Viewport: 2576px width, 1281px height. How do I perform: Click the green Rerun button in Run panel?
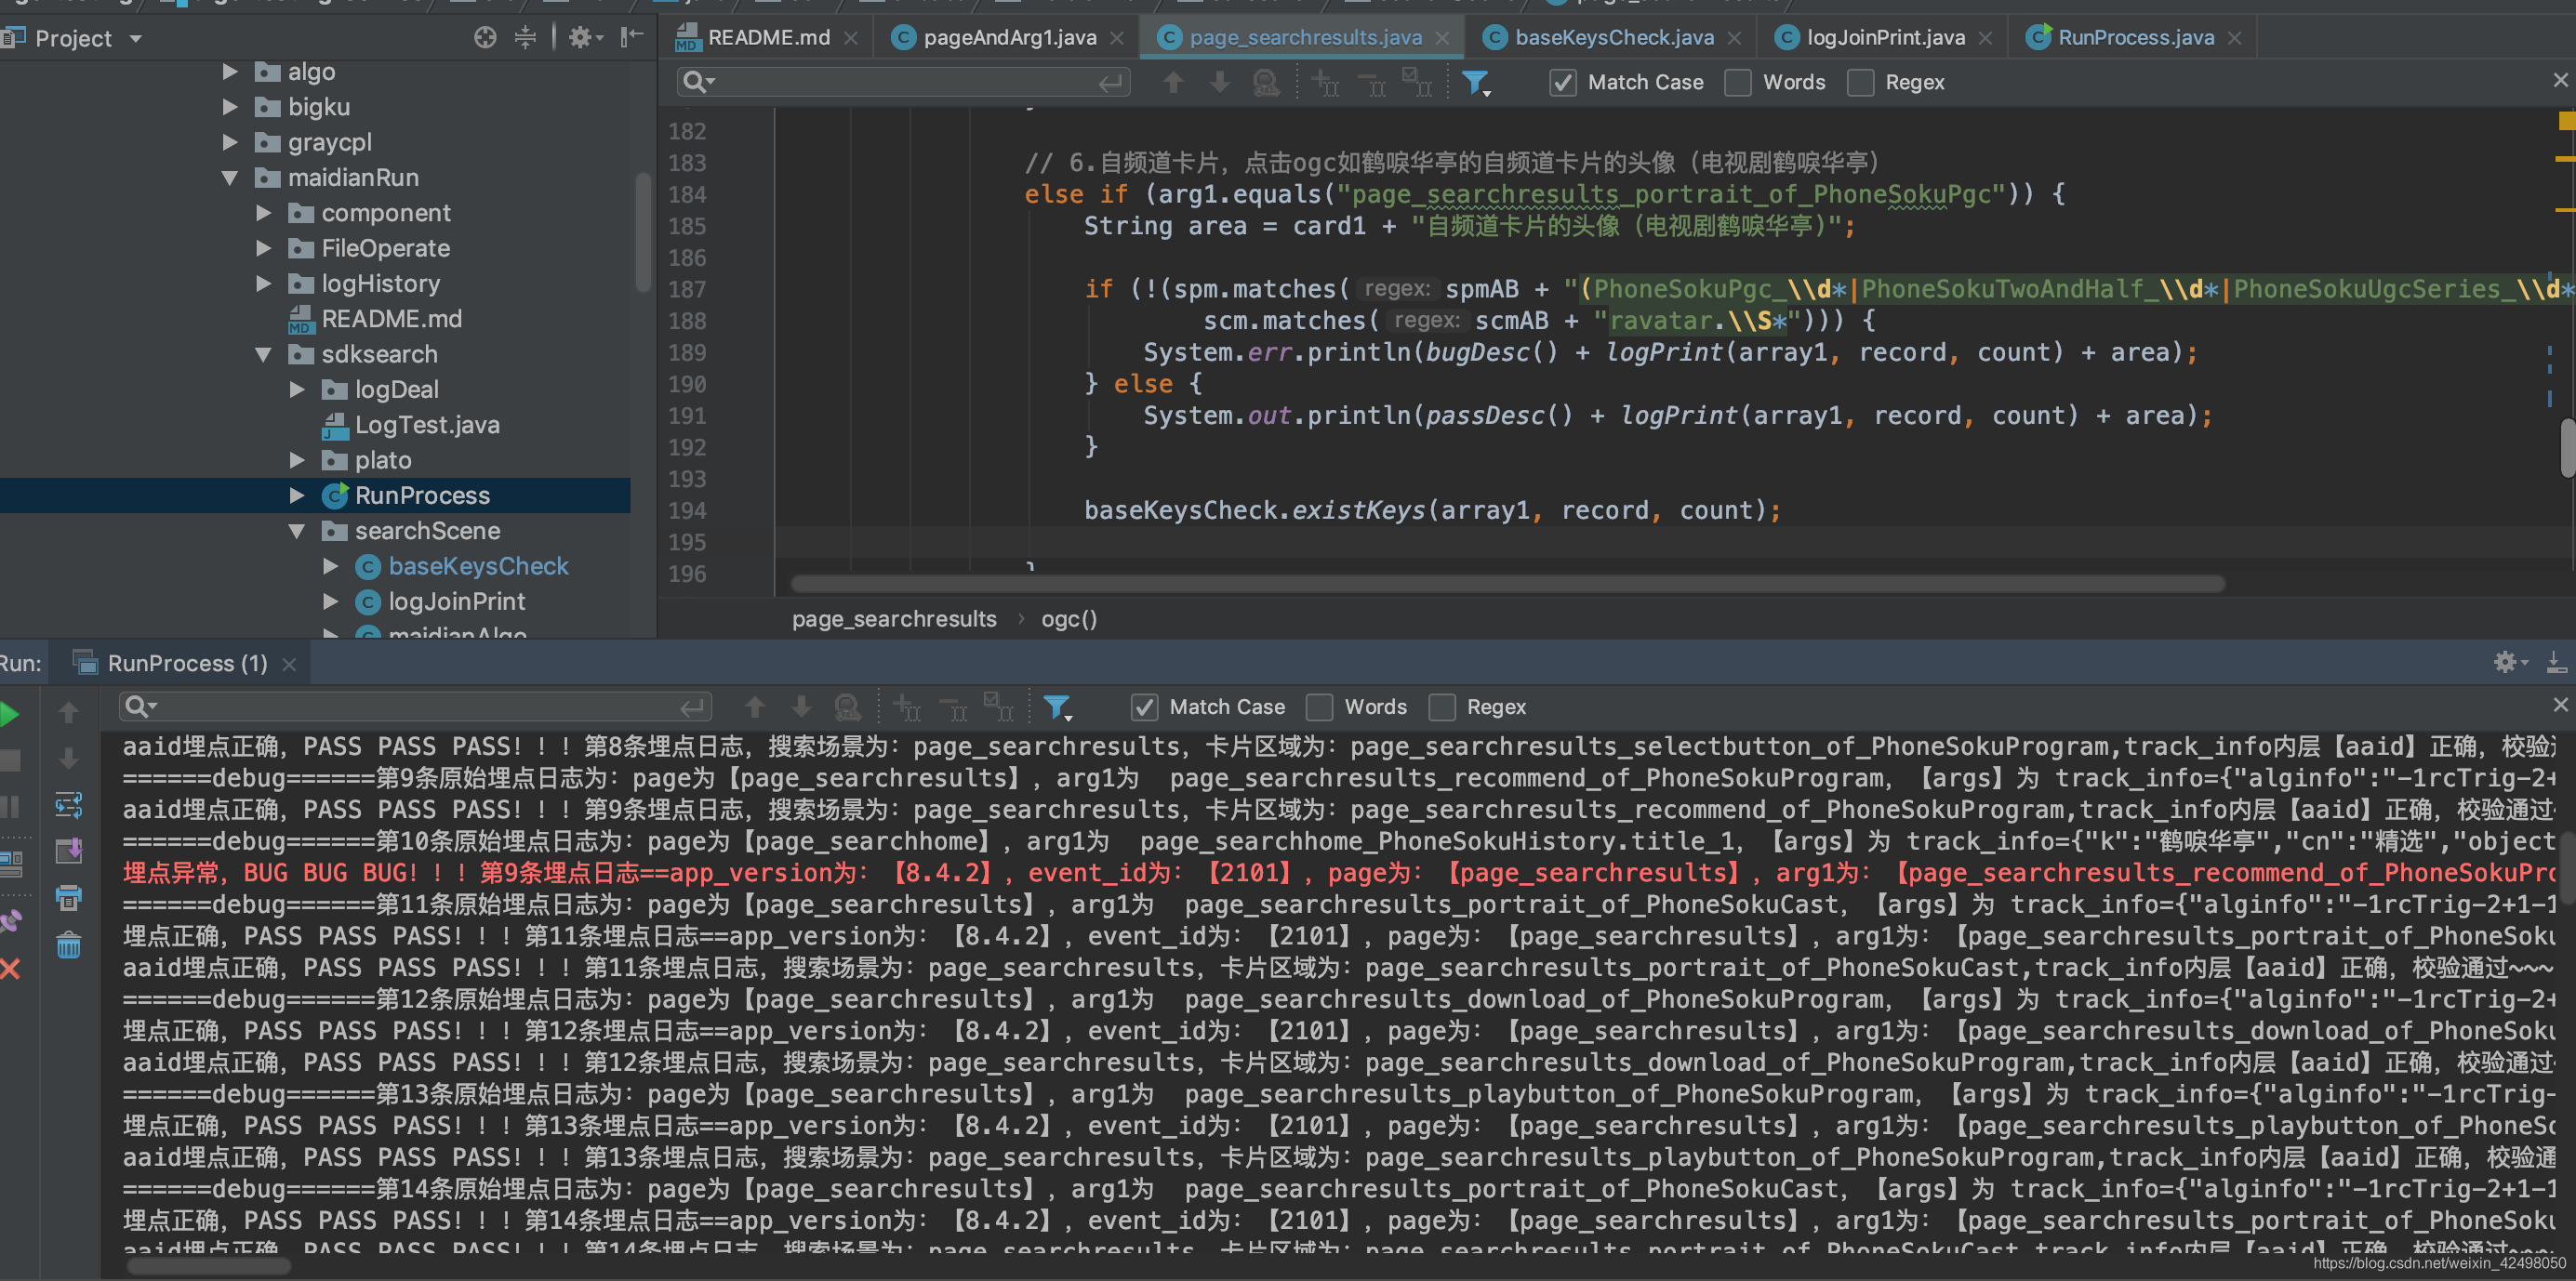coord(9,714)
